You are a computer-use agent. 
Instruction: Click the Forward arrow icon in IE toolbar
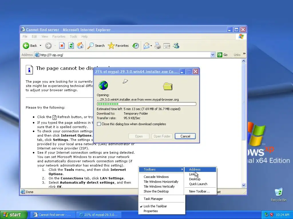[48, 46]
